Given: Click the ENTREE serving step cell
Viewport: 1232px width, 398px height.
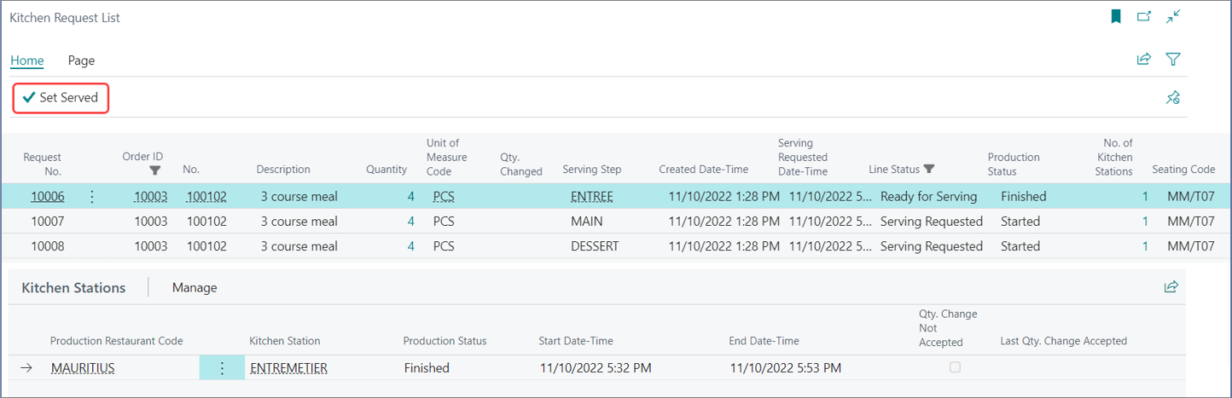Looking at the screenshot, I should 592,197.
